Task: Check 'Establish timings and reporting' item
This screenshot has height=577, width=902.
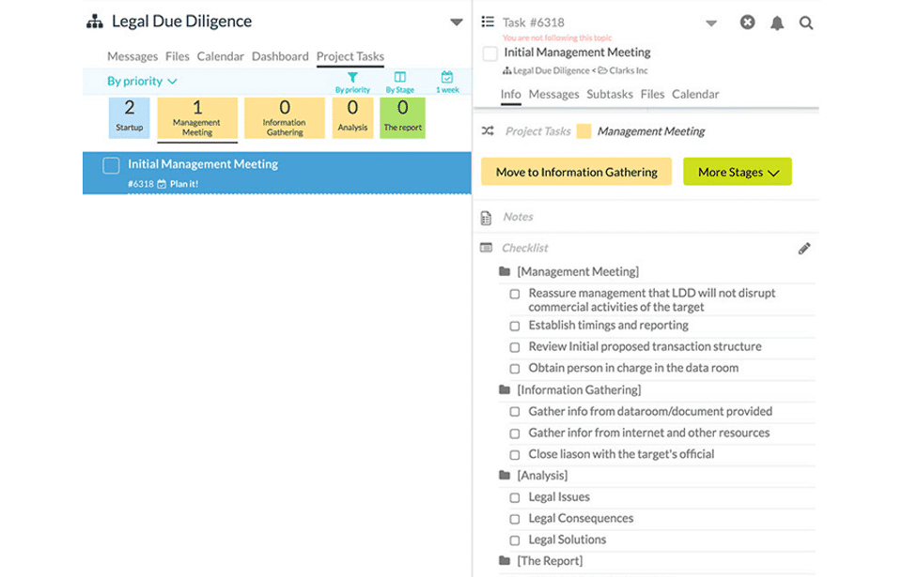Action: pos(515,326)
